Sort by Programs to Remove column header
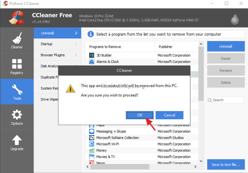The image size is (248, 173). (x=120, y=47)
